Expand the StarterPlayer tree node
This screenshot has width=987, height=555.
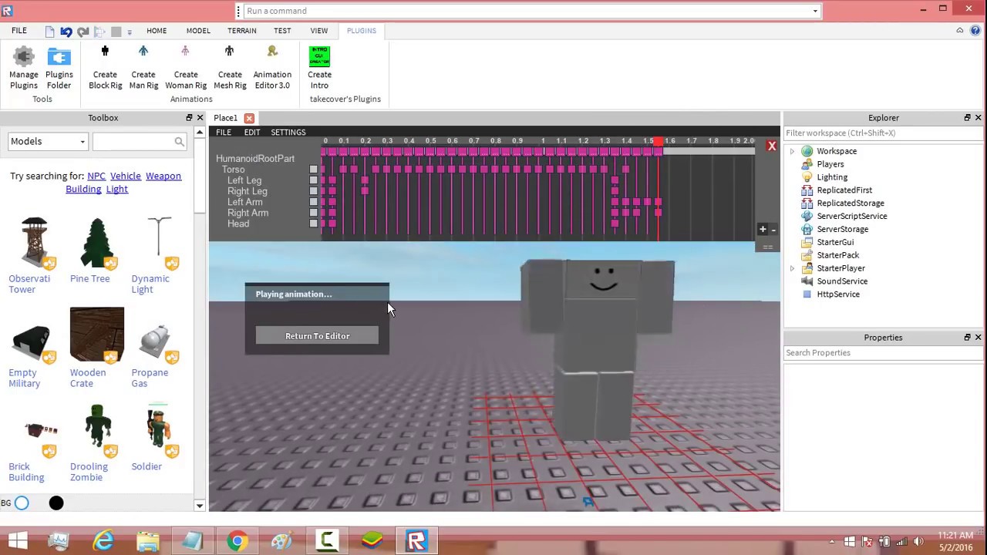[x=792, y=268]
